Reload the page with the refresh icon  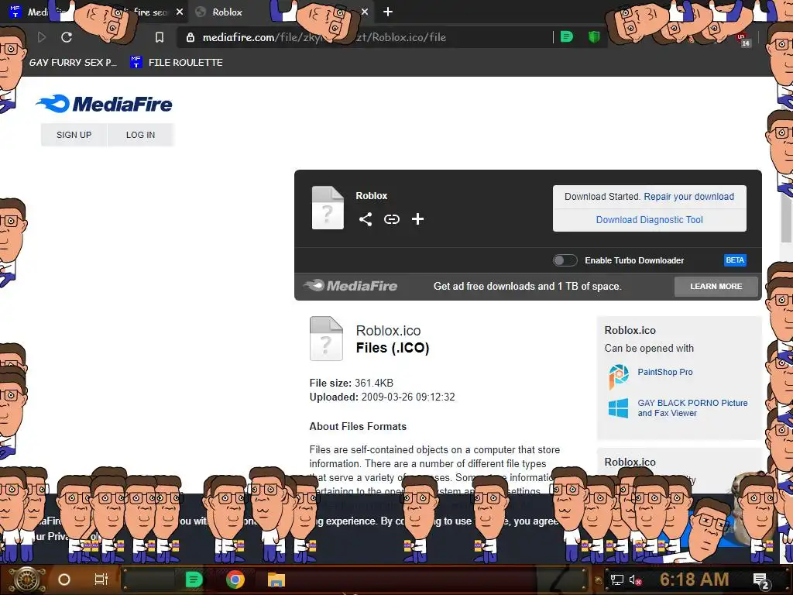[67, 37]
